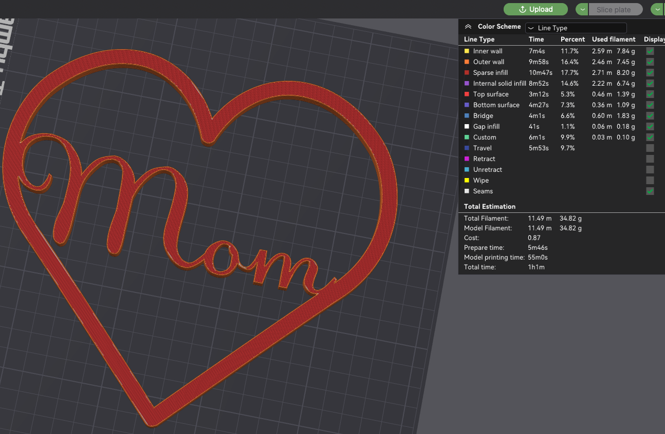The image size is (665, 434).
Task: Click the Seams color swatch
Action: (467, 191)
